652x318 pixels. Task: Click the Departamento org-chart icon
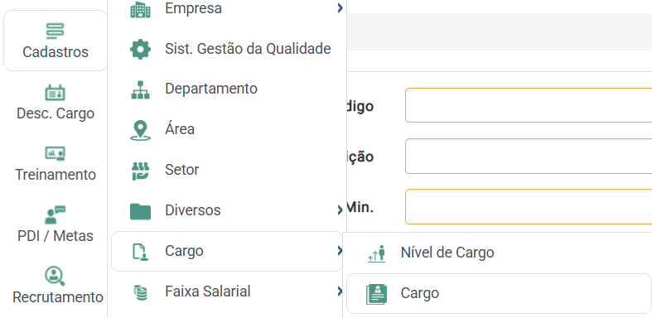pyautogui.click(x=141, y=89)
